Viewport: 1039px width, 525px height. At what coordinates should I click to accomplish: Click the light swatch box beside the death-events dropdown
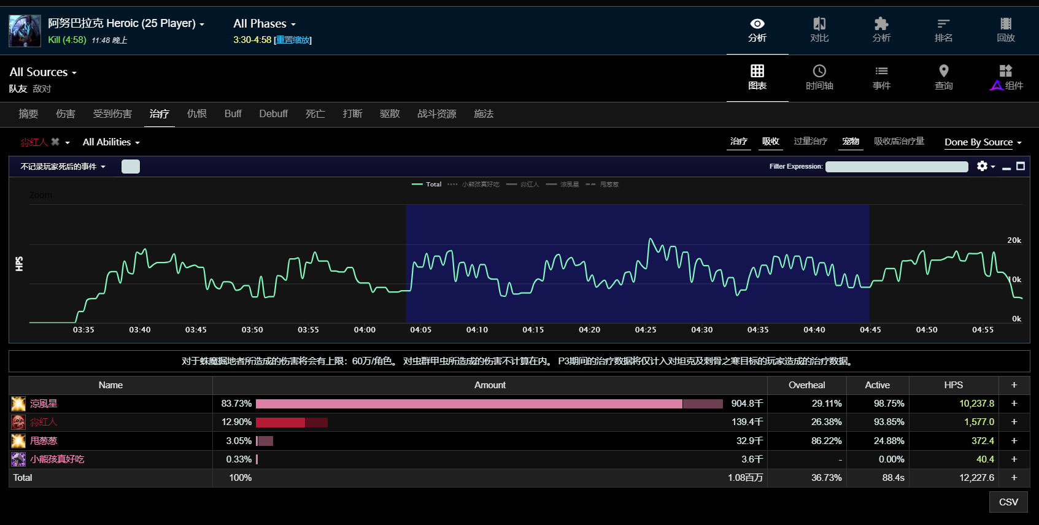click(131, 166)
